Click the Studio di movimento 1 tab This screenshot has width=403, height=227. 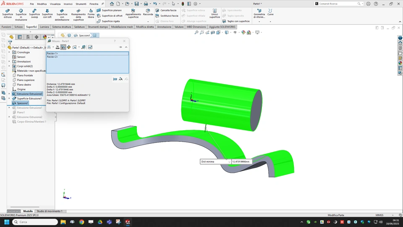pos(50,211)
